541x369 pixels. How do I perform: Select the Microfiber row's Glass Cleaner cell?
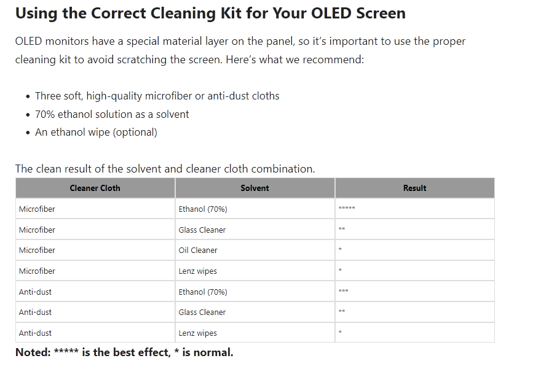point(255,230)
